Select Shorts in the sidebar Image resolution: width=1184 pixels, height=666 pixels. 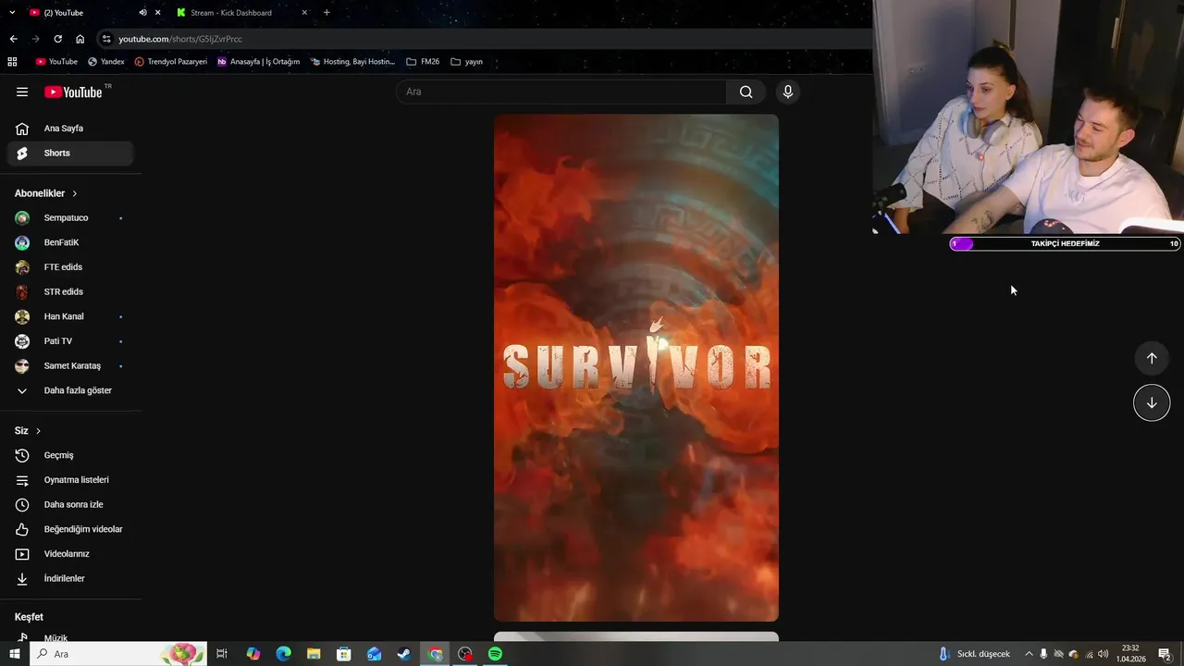[70, 153]
